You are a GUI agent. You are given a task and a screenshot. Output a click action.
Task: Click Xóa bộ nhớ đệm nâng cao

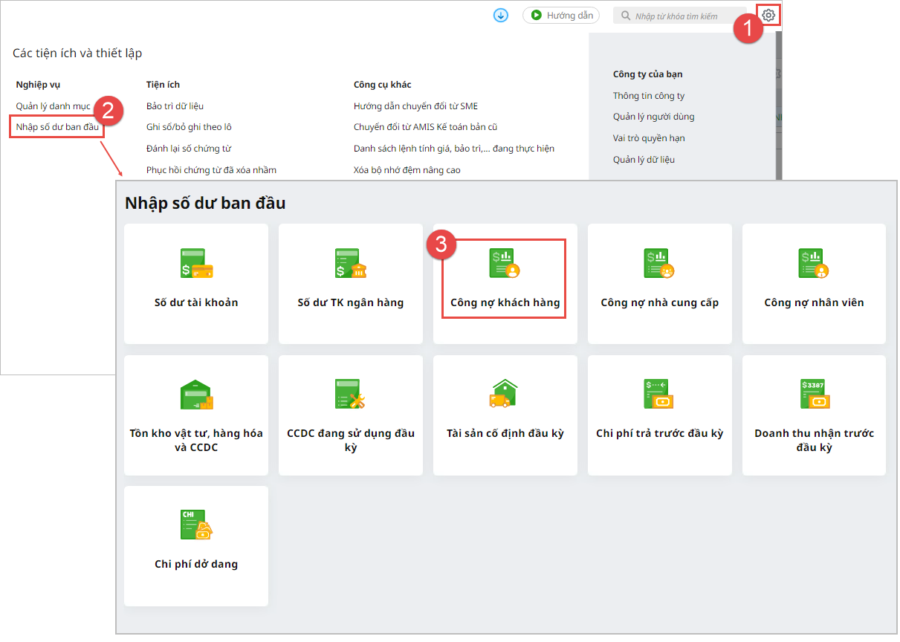coord(407,170)
